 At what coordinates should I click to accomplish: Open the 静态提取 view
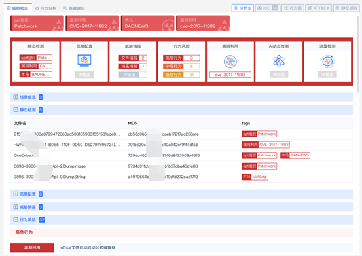(x=346, y=8)
